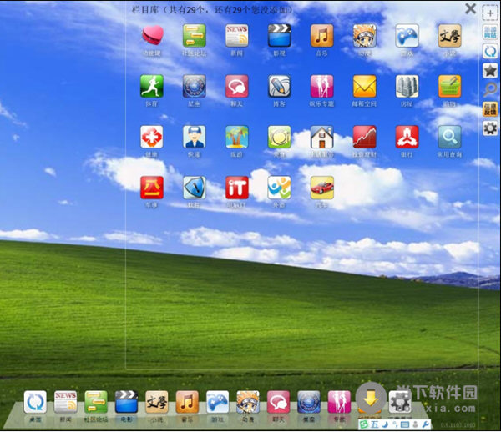Switch to 桌面 item in bottom dock
501x432 pixels.
point(35,402)
